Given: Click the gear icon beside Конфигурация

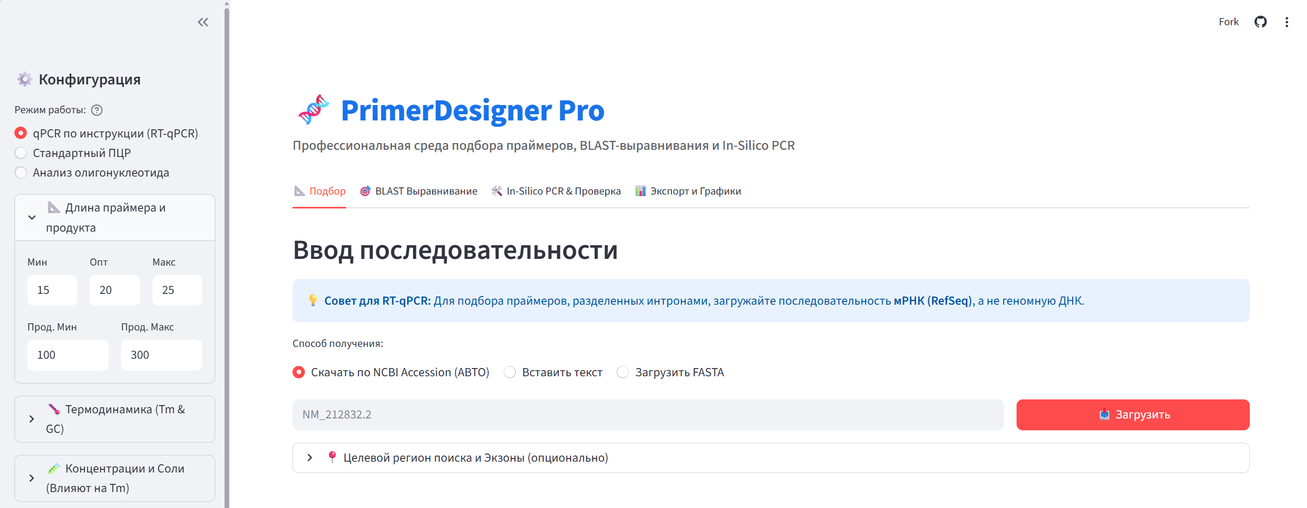Looking at the screenshot, I should click(25, 79).
